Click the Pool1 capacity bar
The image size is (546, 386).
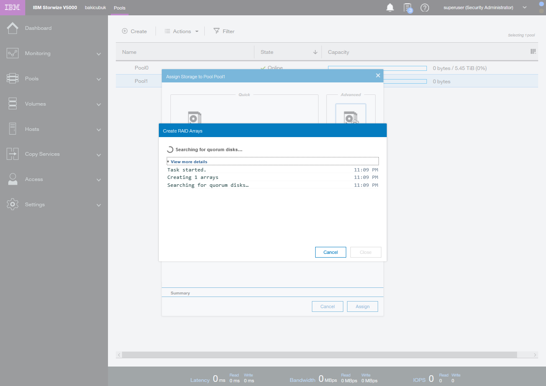click(x=405, y=82)
